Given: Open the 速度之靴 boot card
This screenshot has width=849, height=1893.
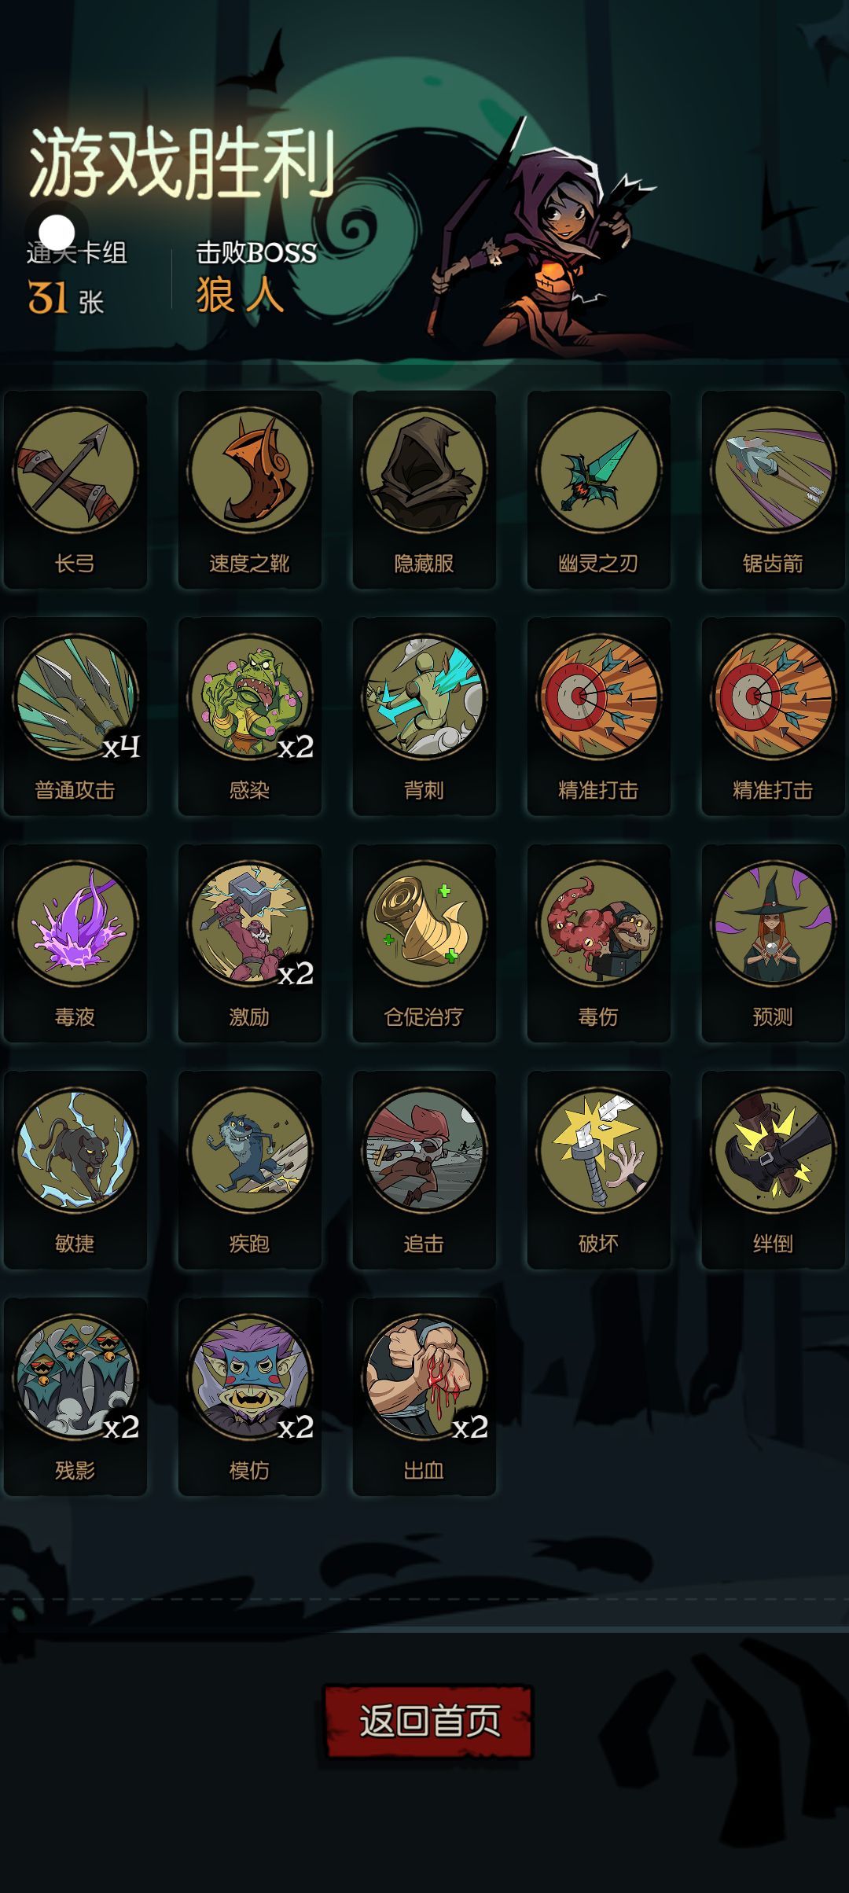Looking at the screenshot, I should click(250, 469).
